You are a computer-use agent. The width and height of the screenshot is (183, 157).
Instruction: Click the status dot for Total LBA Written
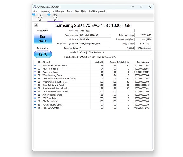(x=35, y=108)
